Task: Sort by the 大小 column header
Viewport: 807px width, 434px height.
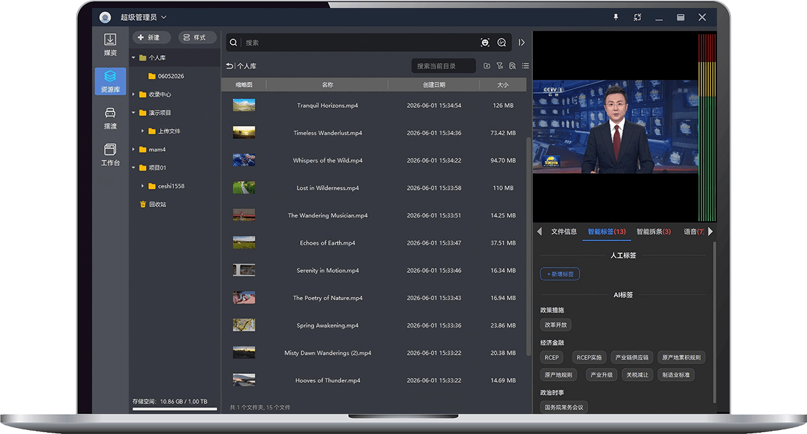Action: [503, 85]
